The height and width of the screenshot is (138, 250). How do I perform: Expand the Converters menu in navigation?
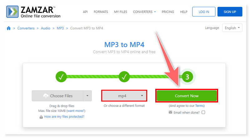pyautogui.click(x=144, y=12)
